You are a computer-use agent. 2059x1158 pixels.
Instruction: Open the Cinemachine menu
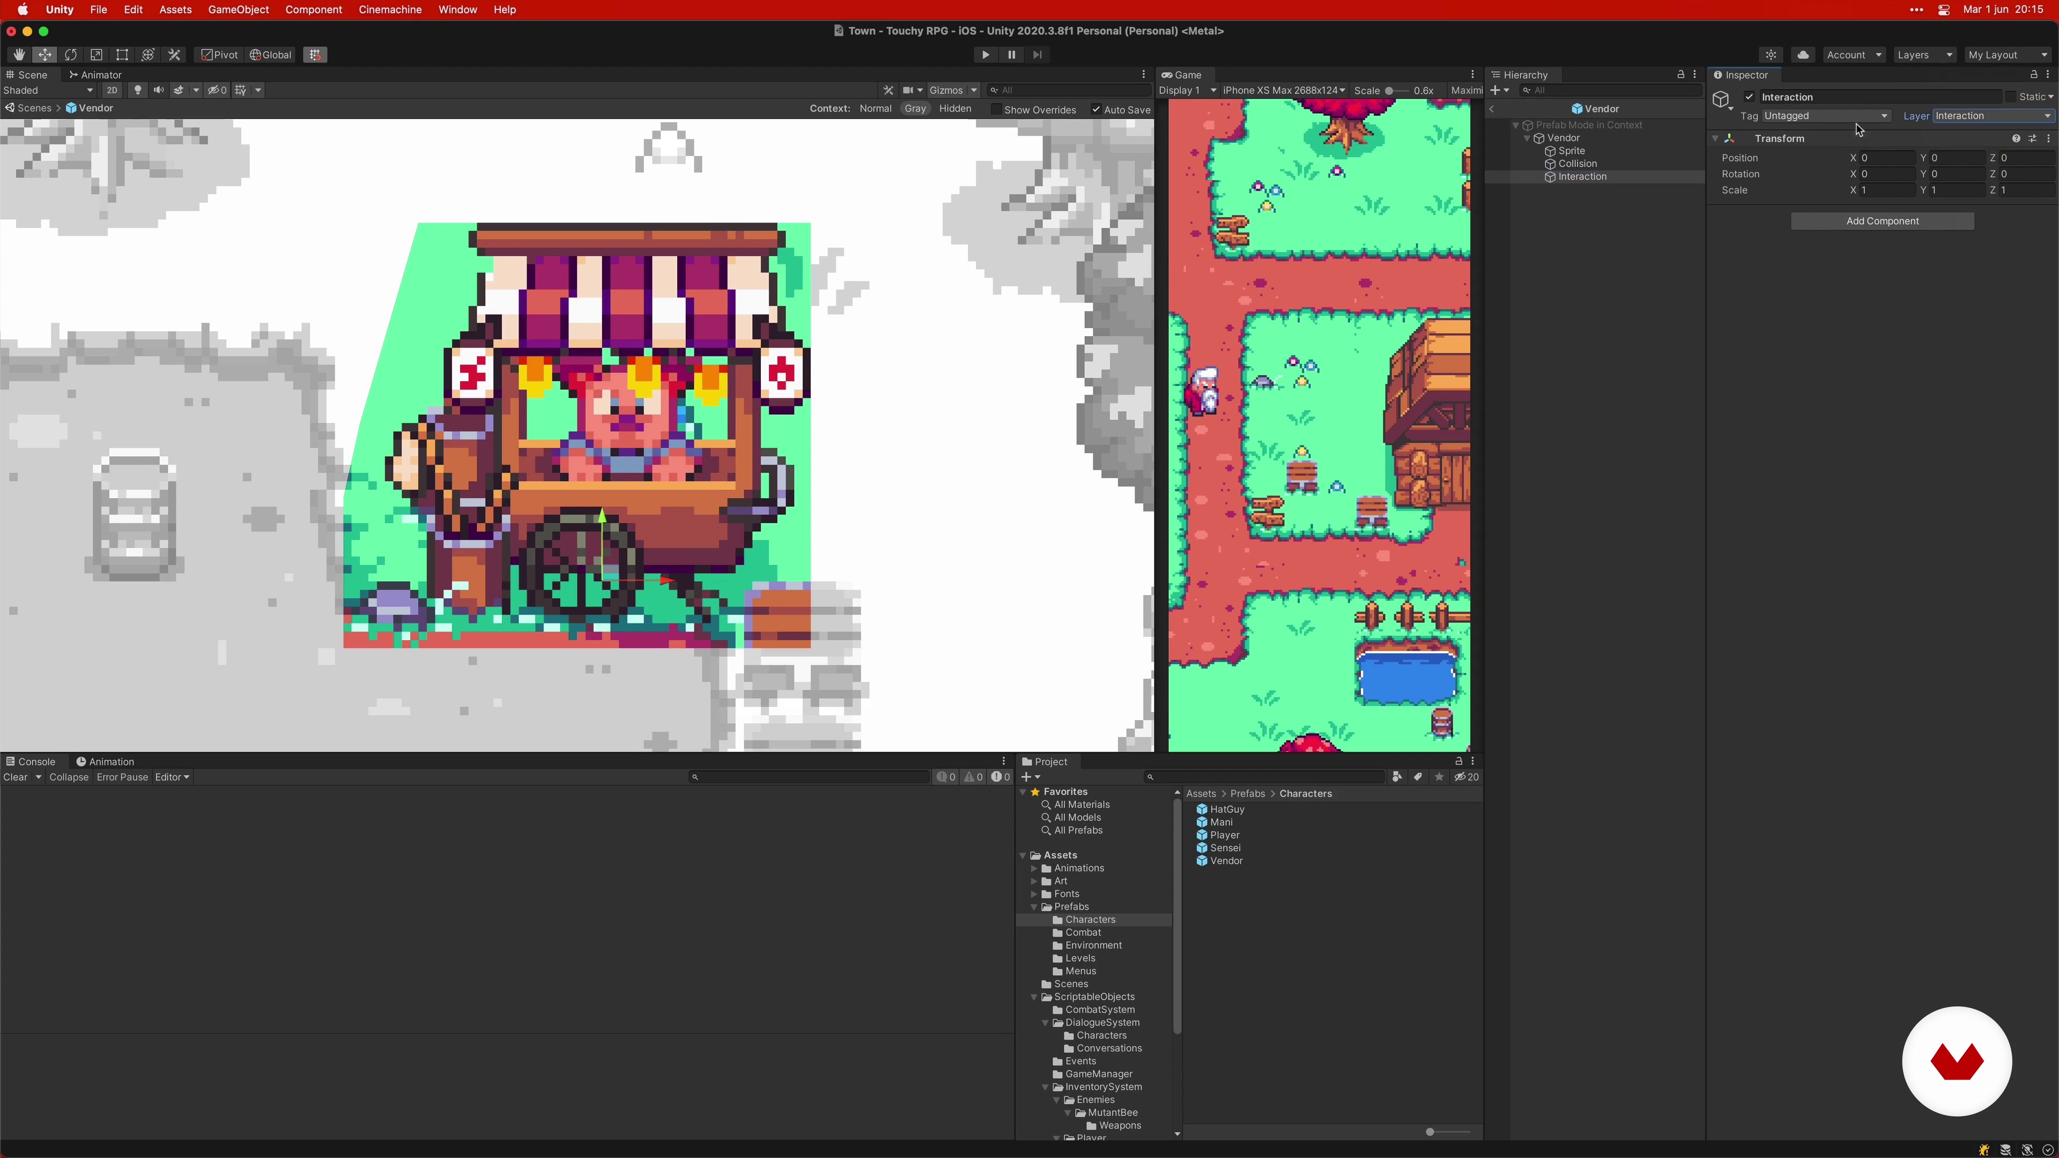(x=390, y=10)
